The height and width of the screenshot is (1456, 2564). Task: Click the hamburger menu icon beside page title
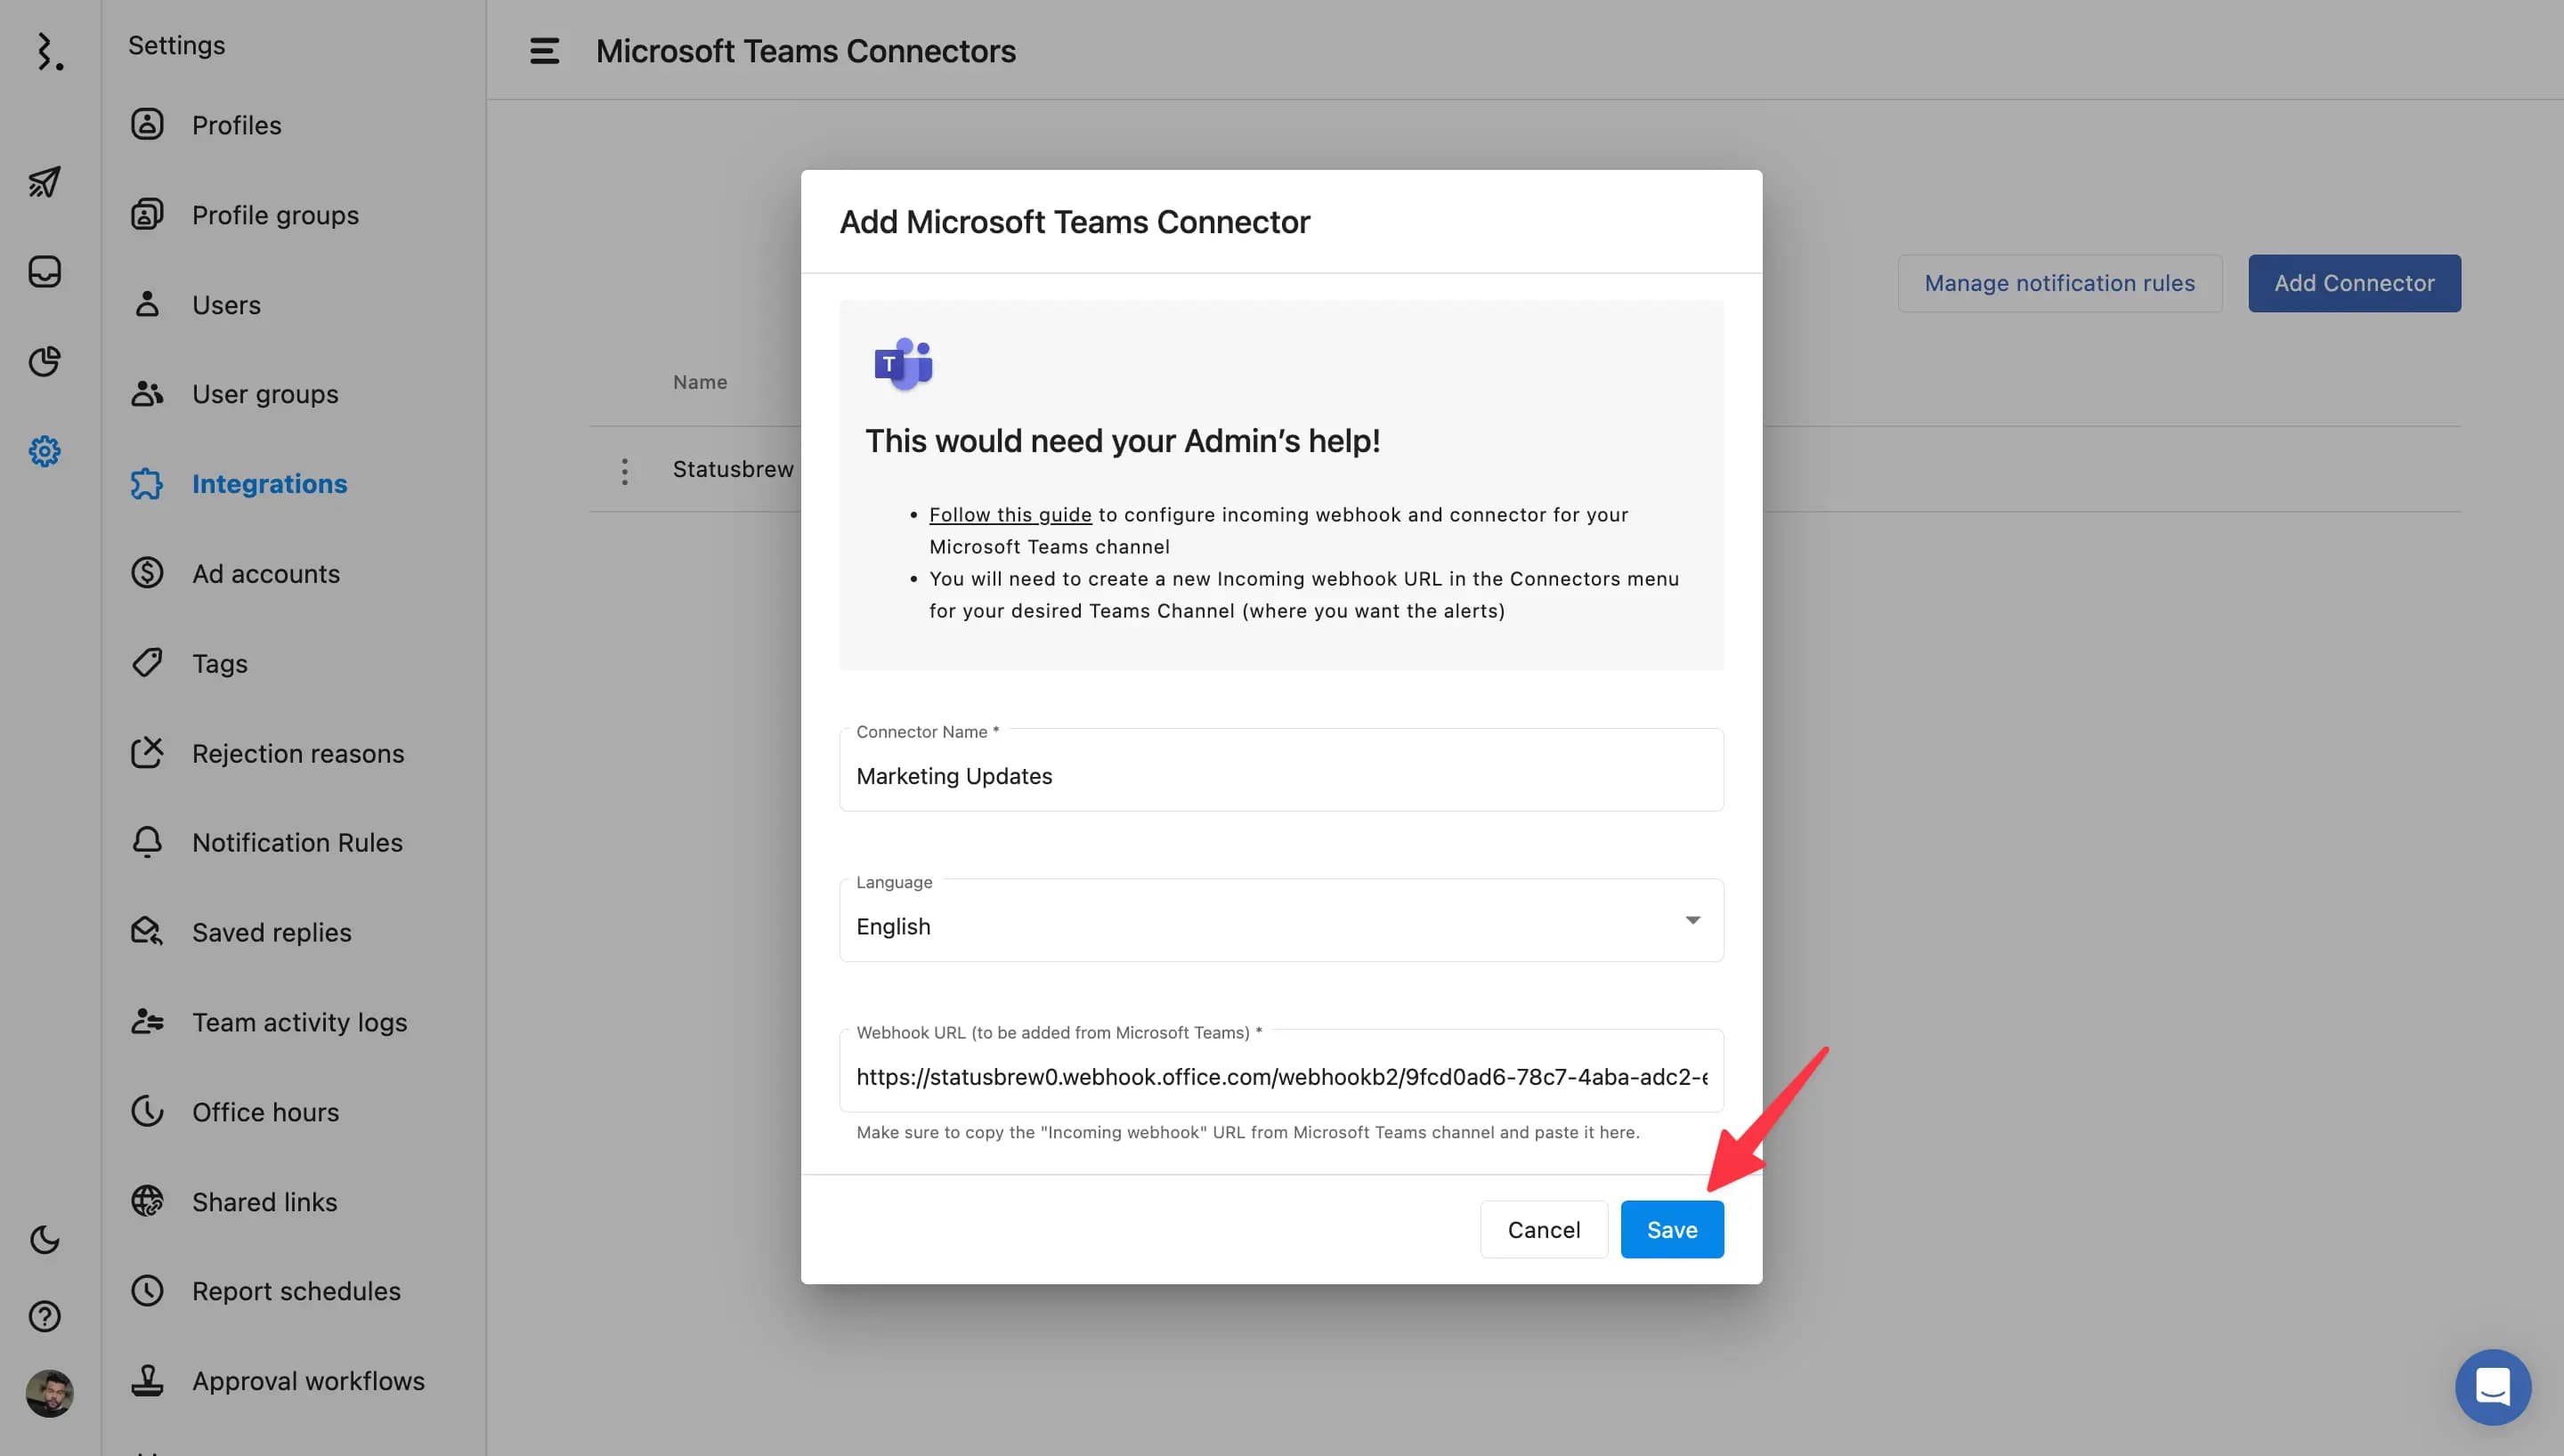[x=544, y=51]
